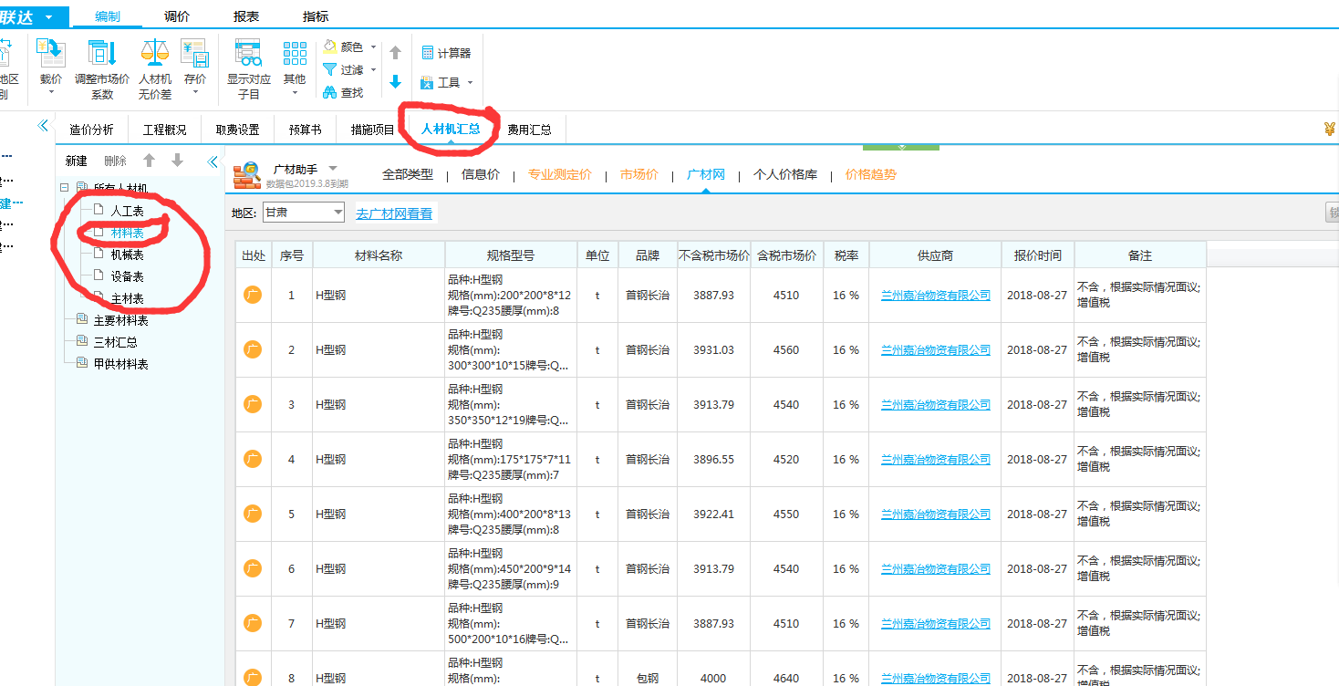
Task: Click the 新建 button
Action: click(x=77, y=161)
